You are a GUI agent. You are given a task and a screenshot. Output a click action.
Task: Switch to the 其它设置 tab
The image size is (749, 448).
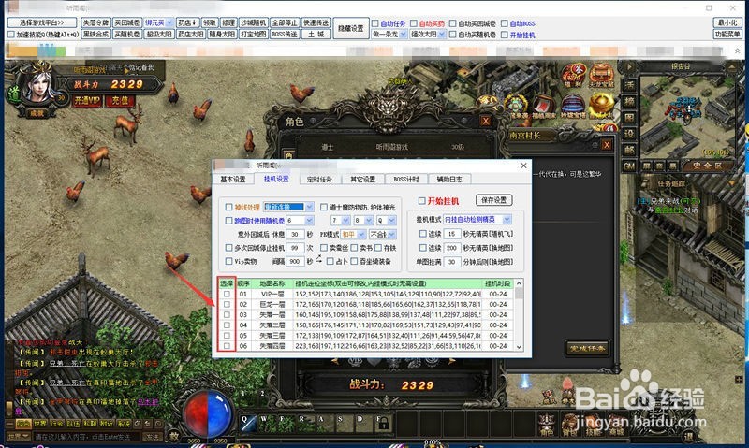[363, 179]
